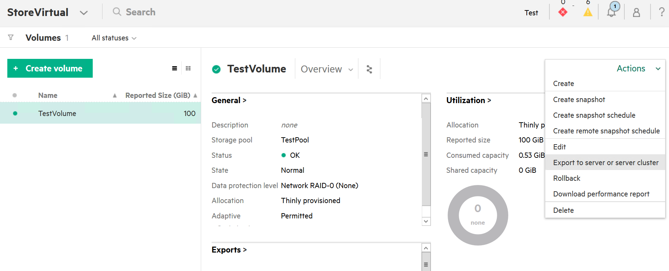Switch to grid tile view icon
The height and width of the screenshot is (271, 669).
coord(188,68)
